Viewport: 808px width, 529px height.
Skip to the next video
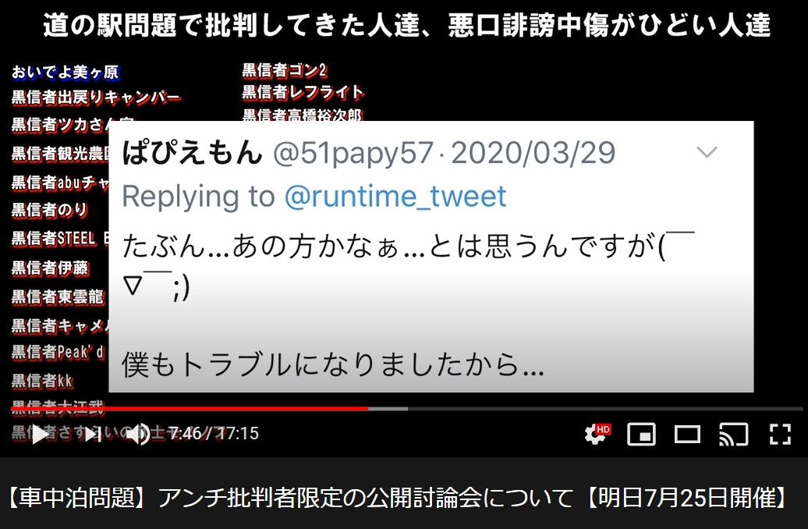(x=93, y=434)
